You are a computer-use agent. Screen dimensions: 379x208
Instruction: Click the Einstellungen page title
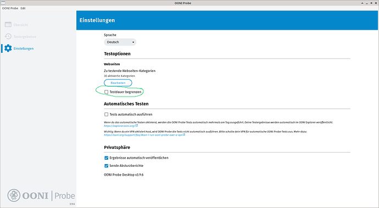click(97, 20)
